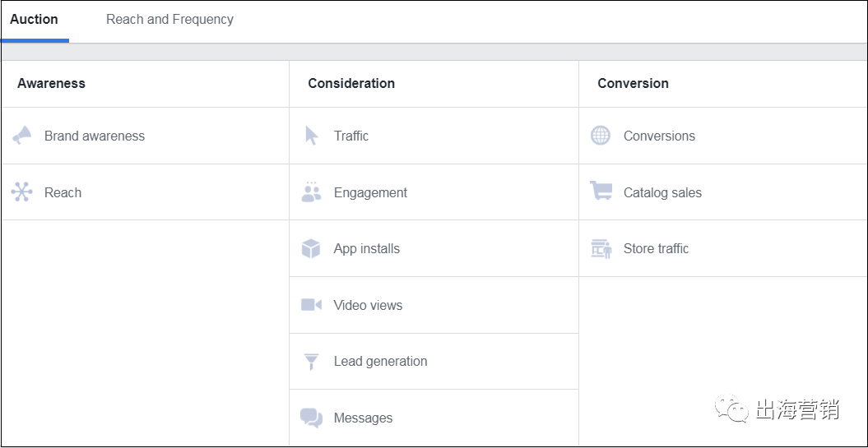
Task: Click the Consideration column header
Action: click(x=351, y=83)
